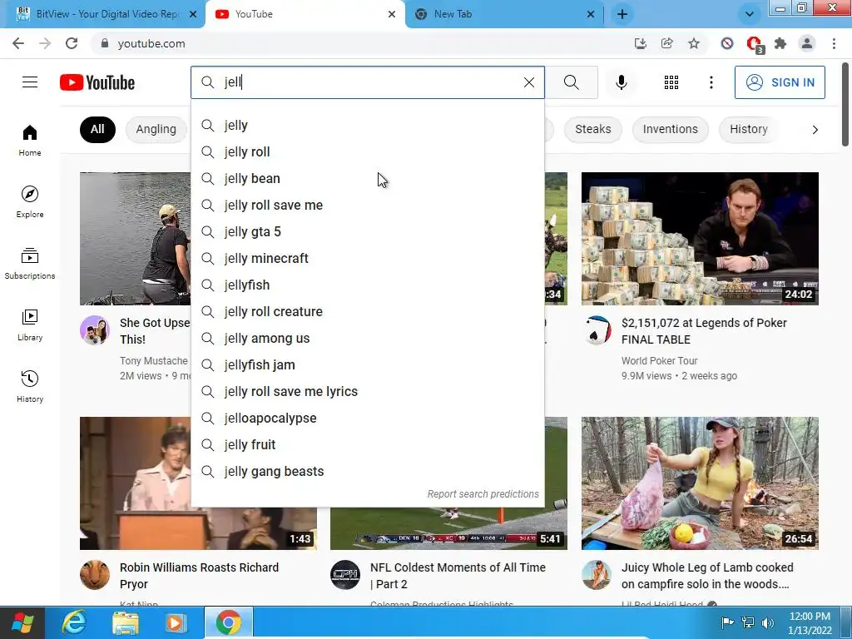Select the 'jelloapocalypse' suggestion
This screenshot has width=852, height=639.
click(368, 418)
